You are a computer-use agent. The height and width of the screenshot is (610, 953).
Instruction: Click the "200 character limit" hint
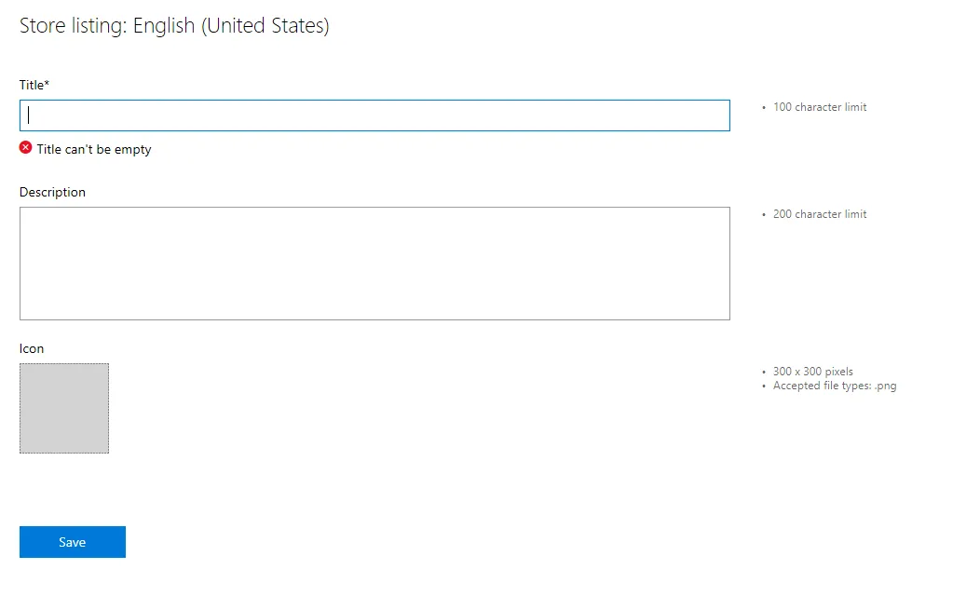pyautogui.click(x=820, y=214)
